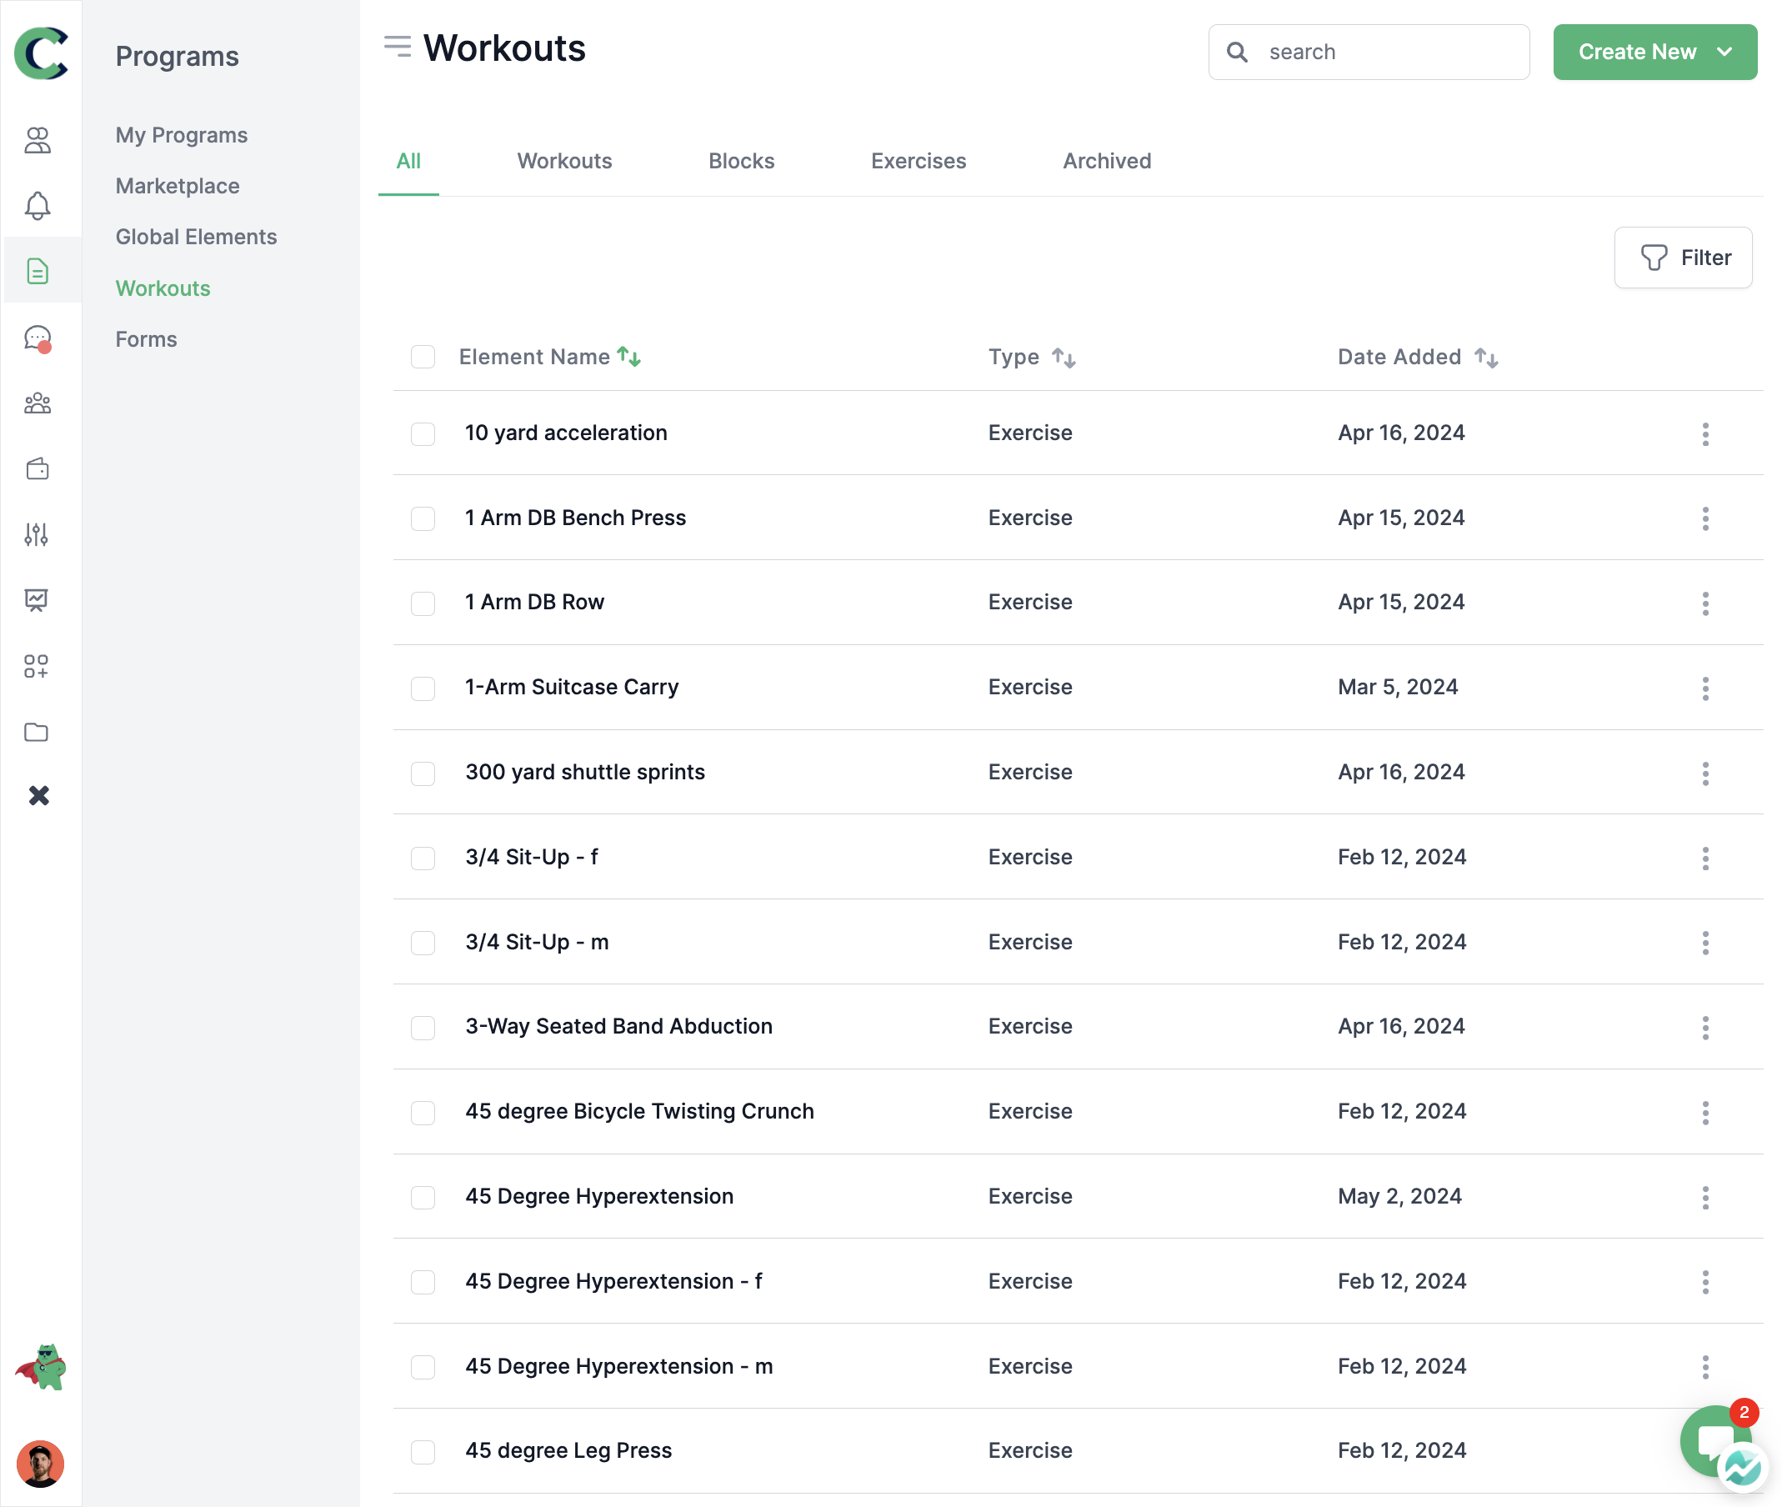1782x1507 pixels.
Task: Click the Folder icon in sidebar
Action: pos(39,729)
